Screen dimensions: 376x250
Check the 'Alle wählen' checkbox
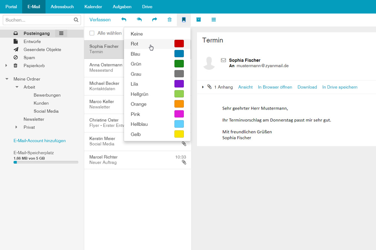click(x=92, y=33)
